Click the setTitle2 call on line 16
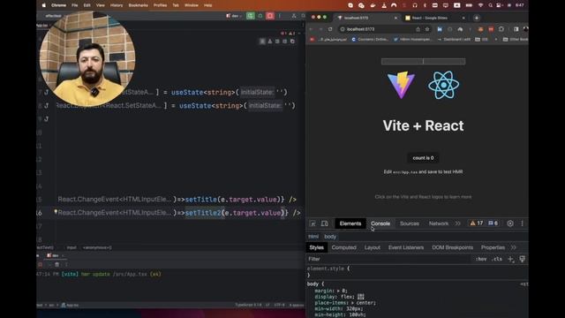Image resolution: width=565 pixels, height=318 pixels. point(202,213)
